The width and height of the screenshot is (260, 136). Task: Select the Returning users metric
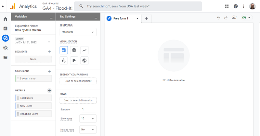click(33, 114)
